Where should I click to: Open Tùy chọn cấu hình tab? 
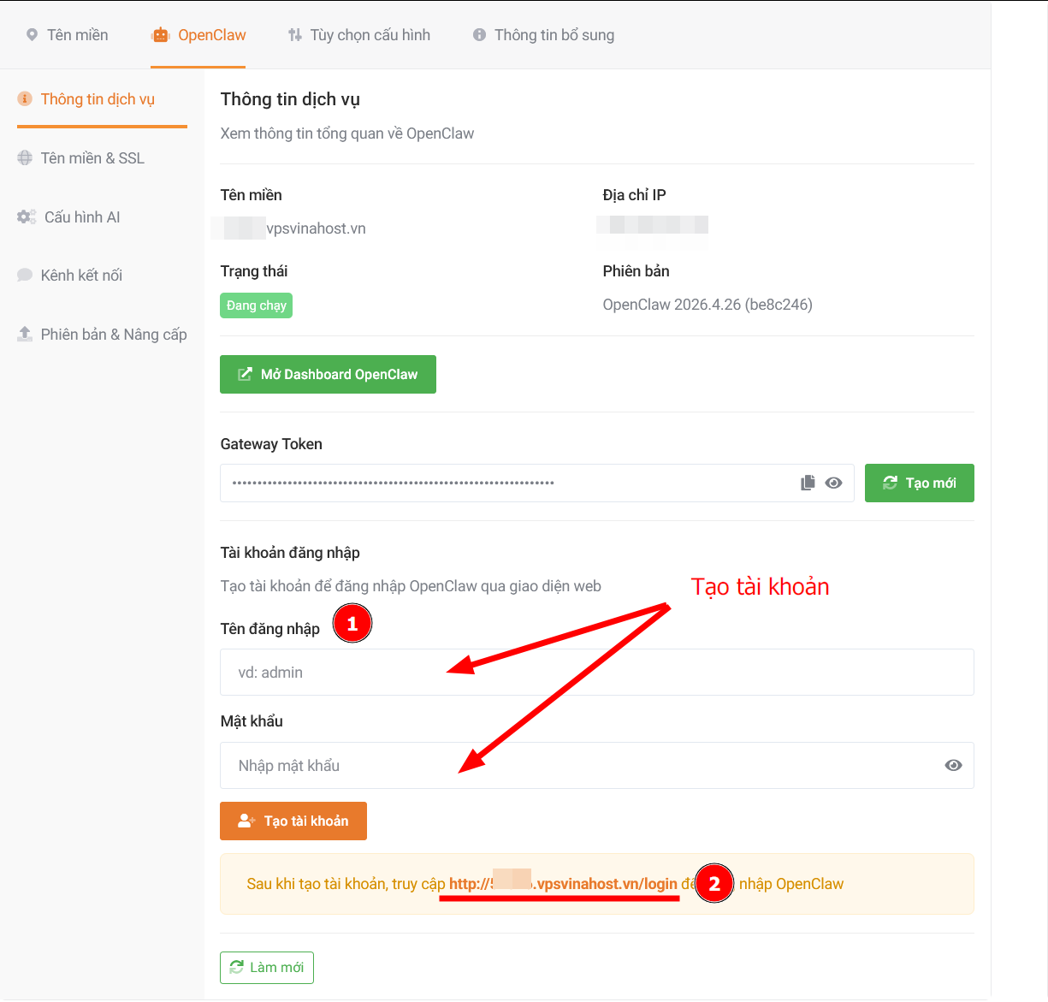tap(359, 35)
